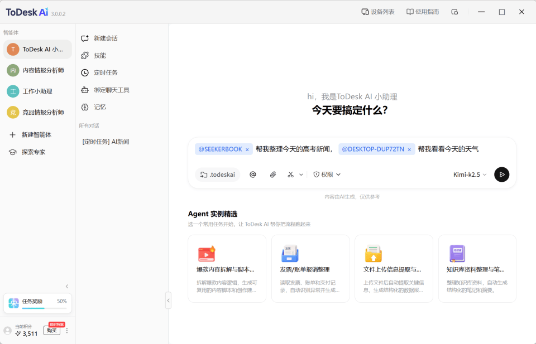Click the 任务奖励 progress bar
The image size is (536, 344).
[x=45, y=308]
